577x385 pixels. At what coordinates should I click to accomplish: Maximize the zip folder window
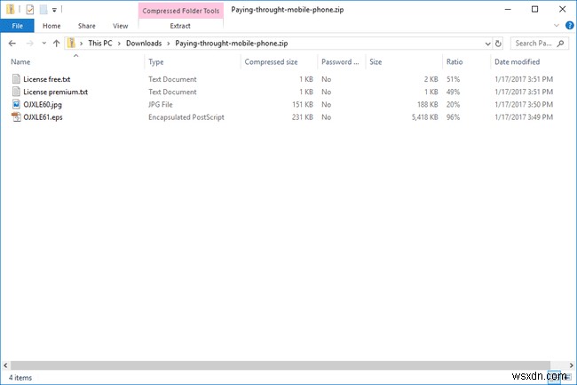pos(534,10)
